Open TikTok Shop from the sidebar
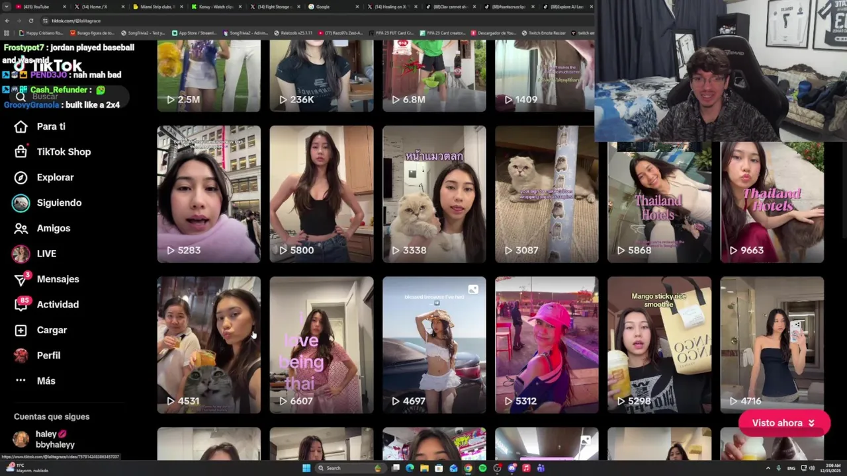 point(52,151)
